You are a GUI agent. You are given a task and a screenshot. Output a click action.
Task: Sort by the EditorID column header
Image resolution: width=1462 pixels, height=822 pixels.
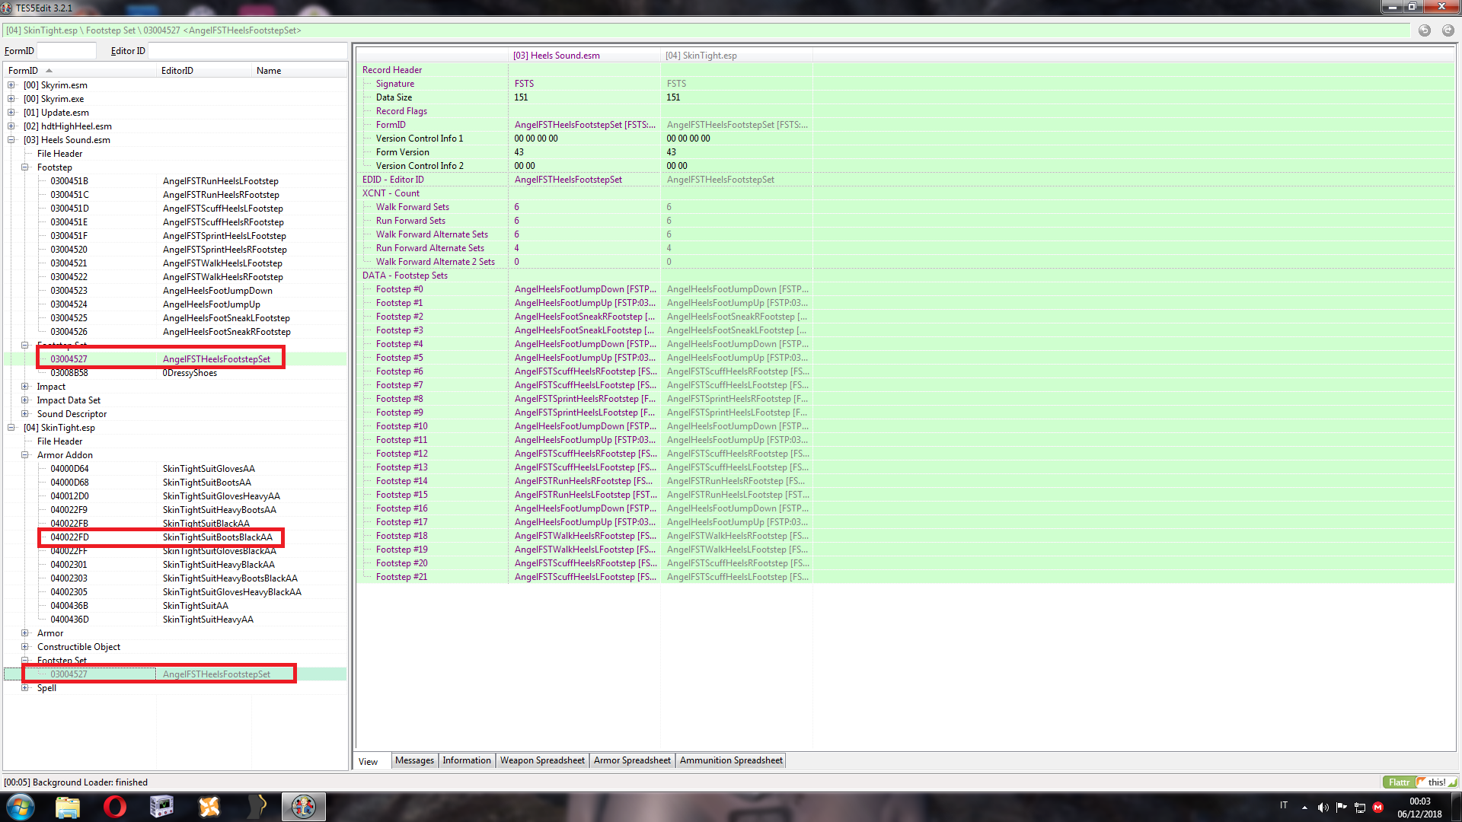pyautogui.click(x=204, y=71)
